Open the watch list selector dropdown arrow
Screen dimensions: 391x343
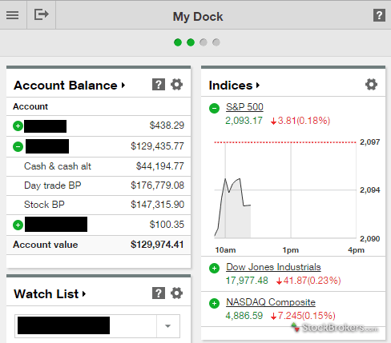(167, 326)
